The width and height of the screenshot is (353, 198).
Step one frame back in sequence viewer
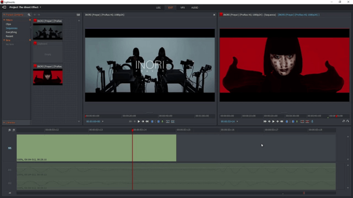coord(269,121)
